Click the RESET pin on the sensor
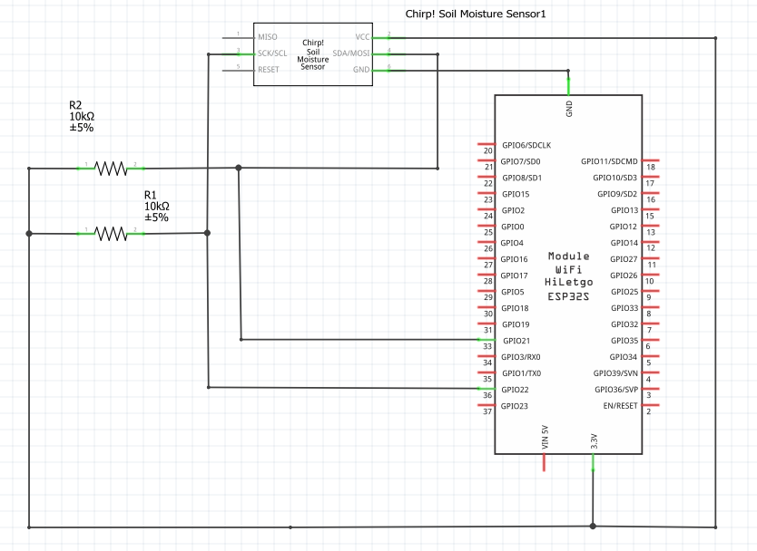757x551 pixels. point(269,70)
